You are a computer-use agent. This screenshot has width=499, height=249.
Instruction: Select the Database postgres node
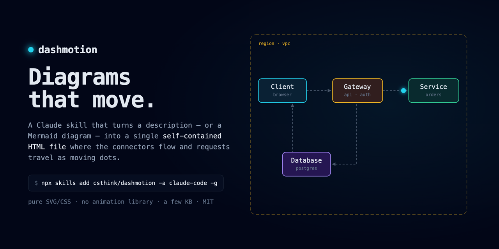click(306, 164)
